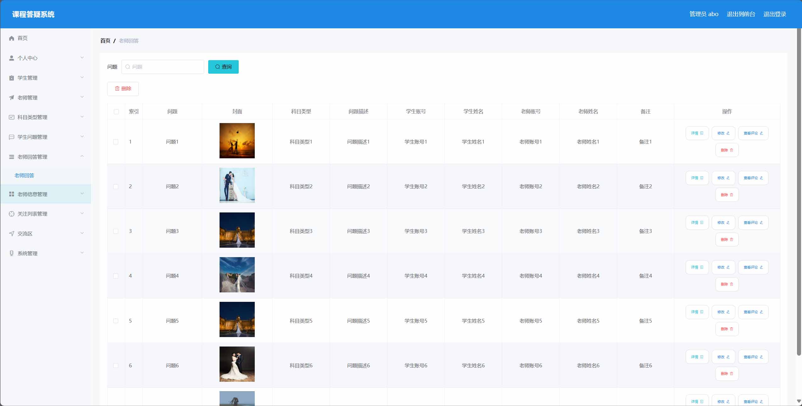Open 查看评论 for row 问题1
Screen dimensions: 802x406
[753, 133]
